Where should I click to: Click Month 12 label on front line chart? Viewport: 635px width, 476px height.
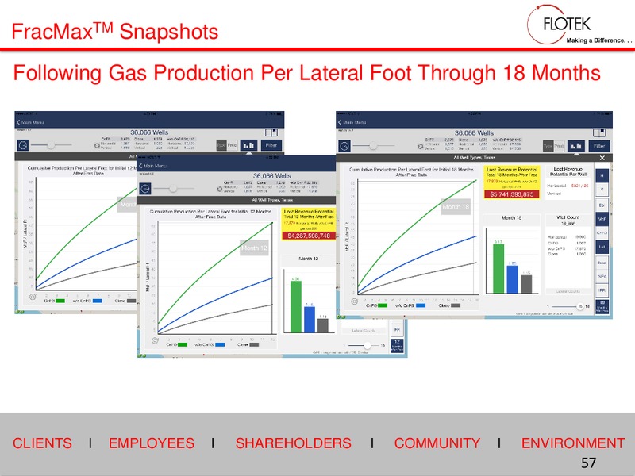point(254,248)
